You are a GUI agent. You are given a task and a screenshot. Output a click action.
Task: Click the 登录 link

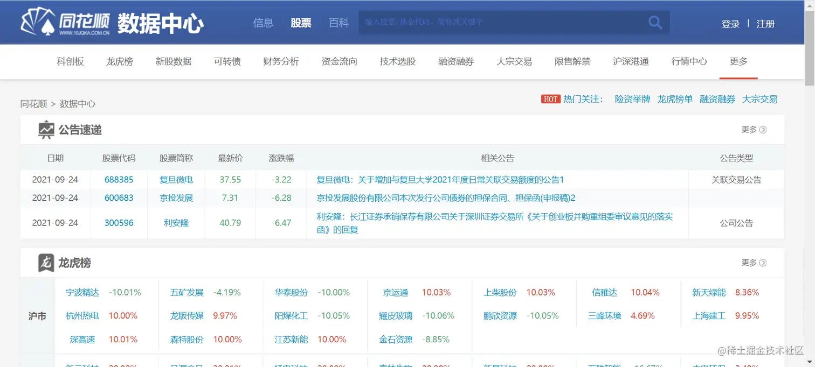[x=730, y=24]
